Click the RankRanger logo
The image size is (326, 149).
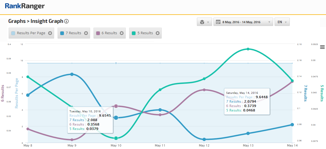tap(25, 6)
